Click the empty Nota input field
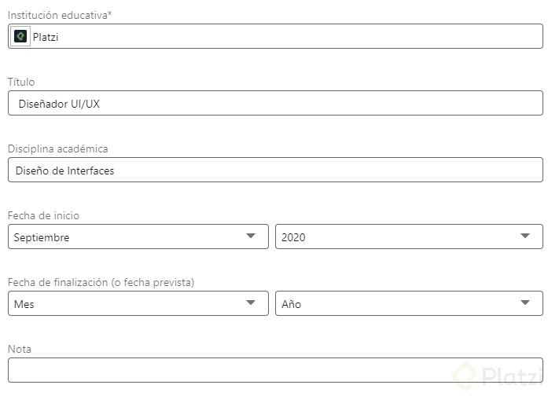Image resolution: width=548 pixels, height=396 pixels. (275, 370)
